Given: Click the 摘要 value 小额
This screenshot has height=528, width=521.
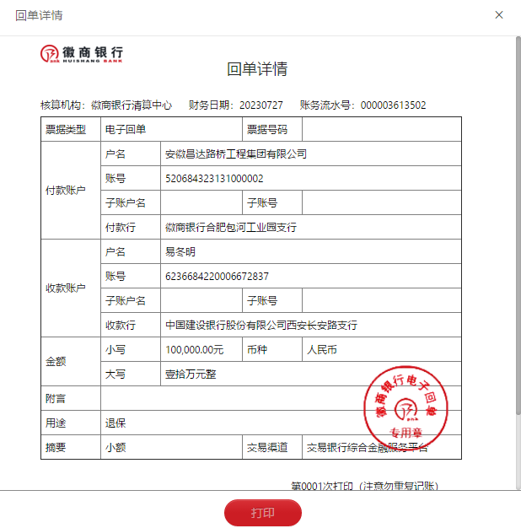Looking at the screenshot, I should tap(115, 448).
